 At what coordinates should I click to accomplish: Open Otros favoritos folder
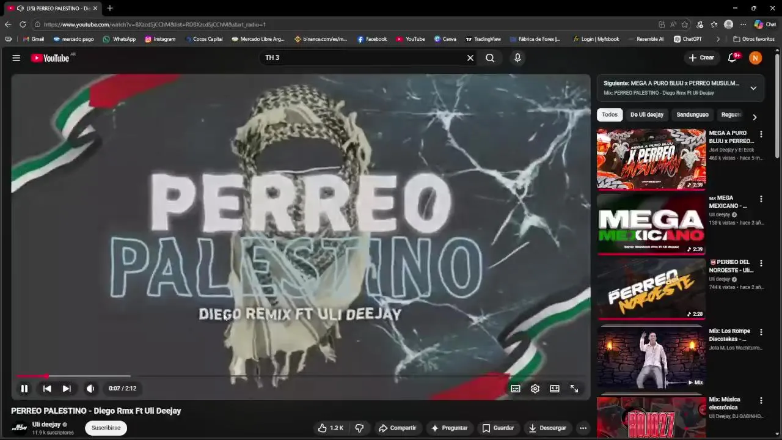[754, 39]
